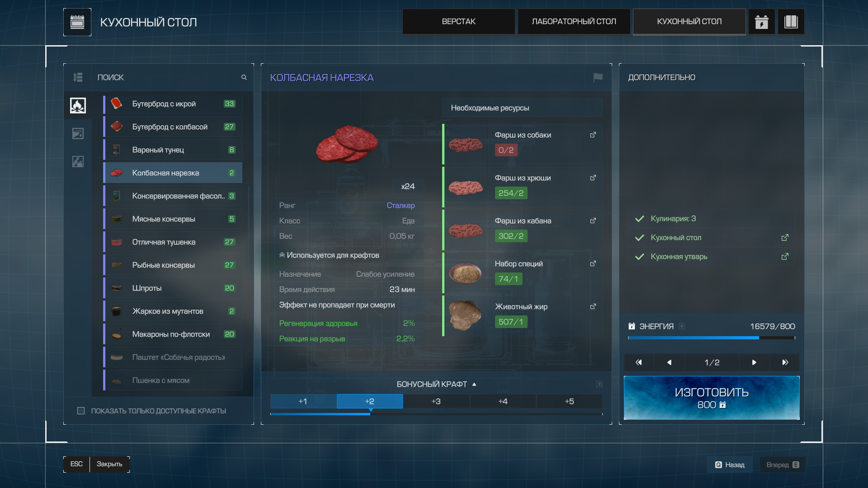Select recipe Макароны по-флотски
Image resolution: width=868 pixels, height=488 pixels.
tap(173, 334)
